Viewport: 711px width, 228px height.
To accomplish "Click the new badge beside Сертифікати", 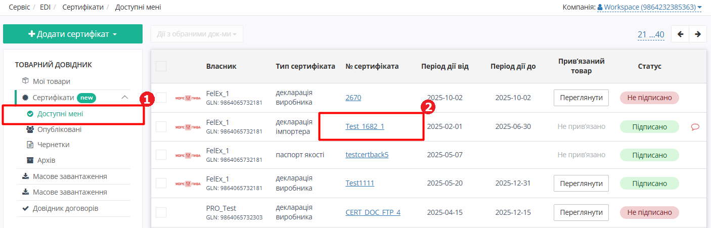I will point(86,98).
